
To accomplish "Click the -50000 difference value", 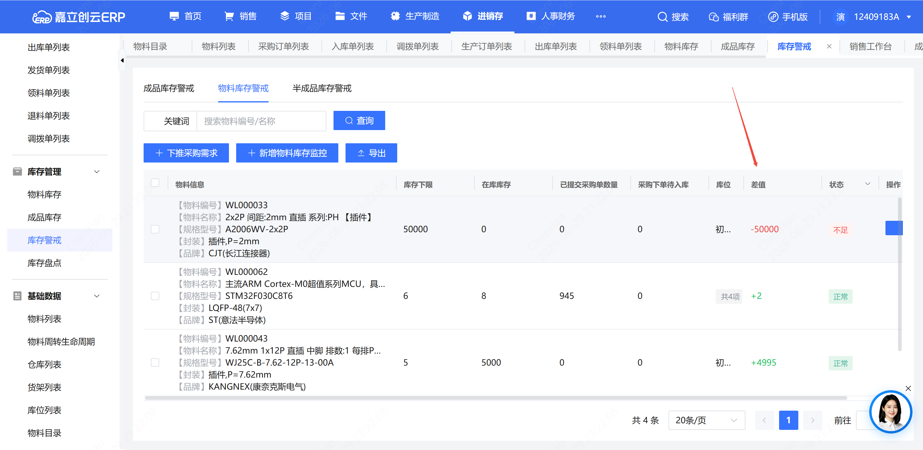I will coord(765,229).
